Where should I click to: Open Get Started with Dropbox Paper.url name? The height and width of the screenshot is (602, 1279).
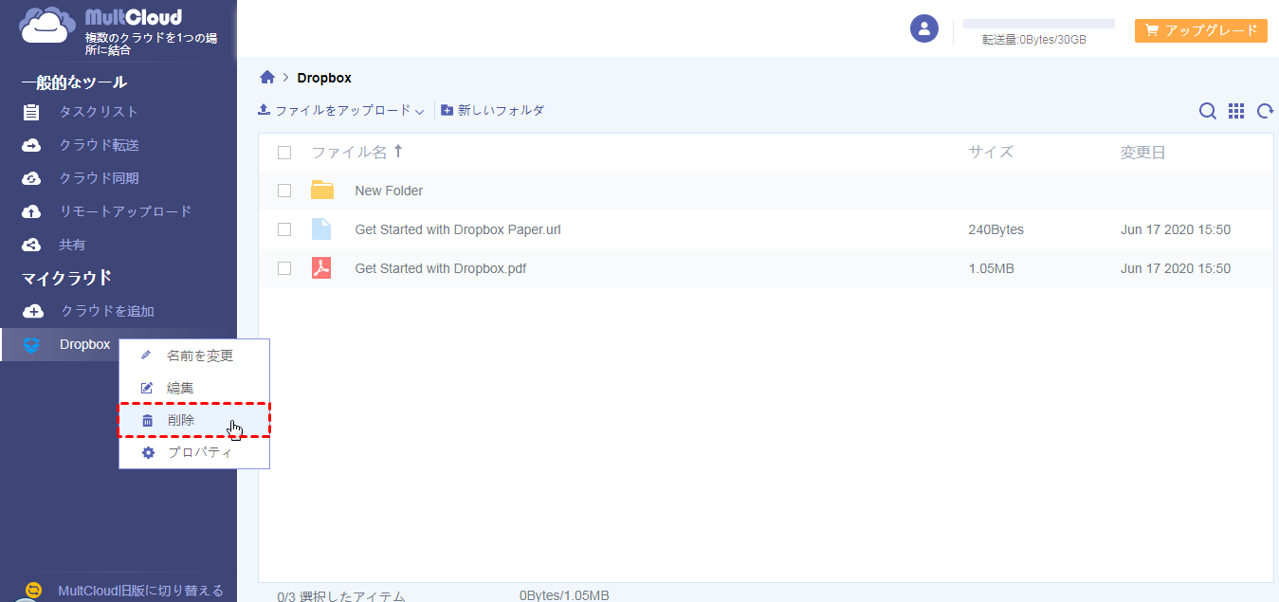click(458, 229)
